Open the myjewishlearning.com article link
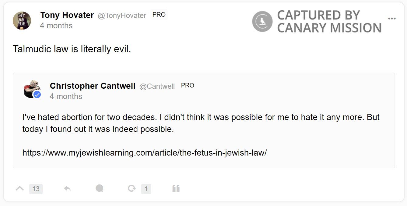This screenshot has width=407, height=206. click(145, 153)
